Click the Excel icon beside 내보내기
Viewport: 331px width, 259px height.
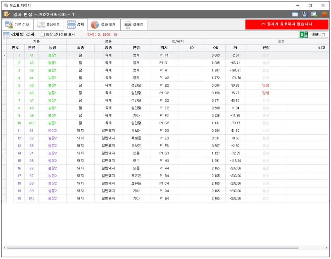[x=304, y=35]
